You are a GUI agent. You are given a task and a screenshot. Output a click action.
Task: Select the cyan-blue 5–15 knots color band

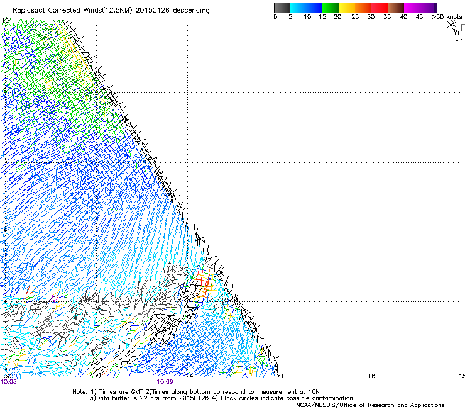[306, 8]
